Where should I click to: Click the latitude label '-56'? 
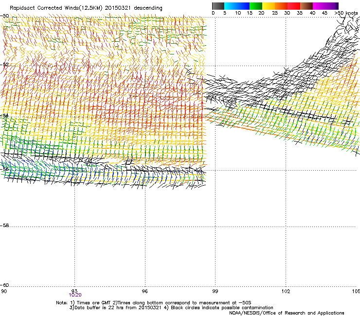[4, 169]
